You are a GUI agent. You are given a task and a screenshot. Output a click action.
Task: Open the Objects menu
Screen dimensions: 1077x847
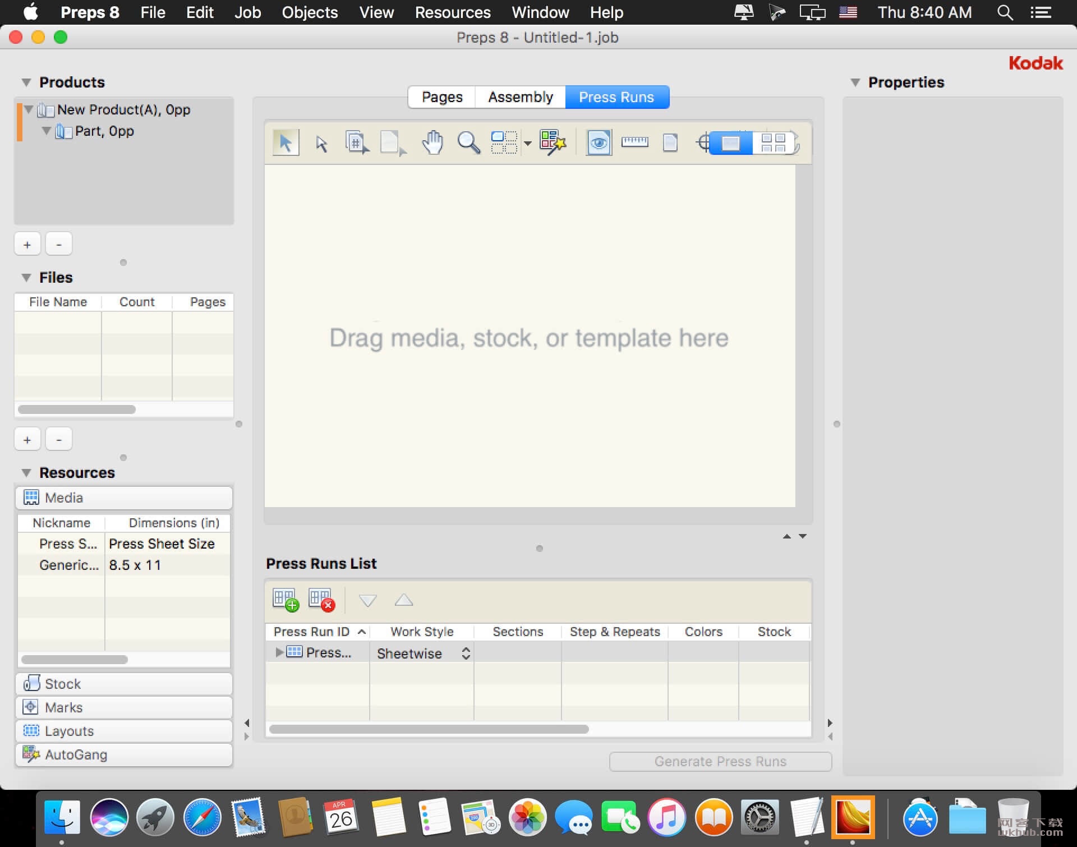(310, 12)
